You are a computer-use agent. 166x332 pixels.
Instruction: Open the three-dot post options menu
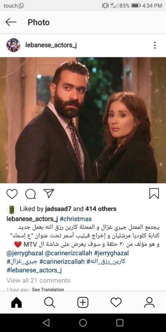coord(155,45)
